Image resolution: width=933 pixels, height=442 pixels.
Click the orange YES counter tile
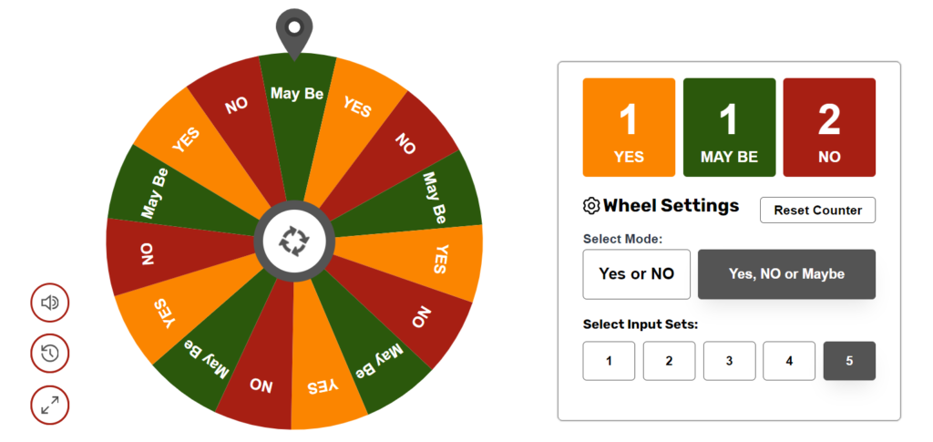pyautogui.click(x=629, y=128)
